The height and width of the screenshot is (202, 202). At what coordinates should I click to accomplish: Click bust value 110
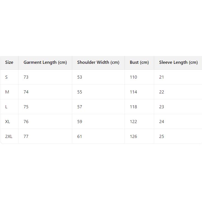(x=133, y=77)
